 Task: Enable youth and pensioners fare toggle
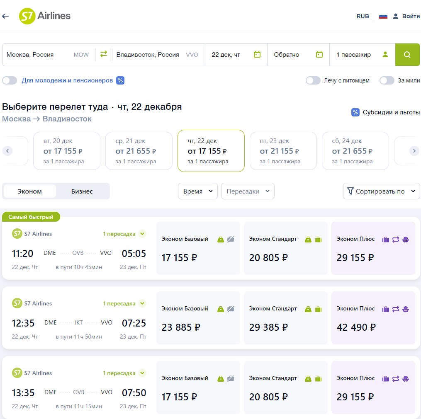[10, 80]
